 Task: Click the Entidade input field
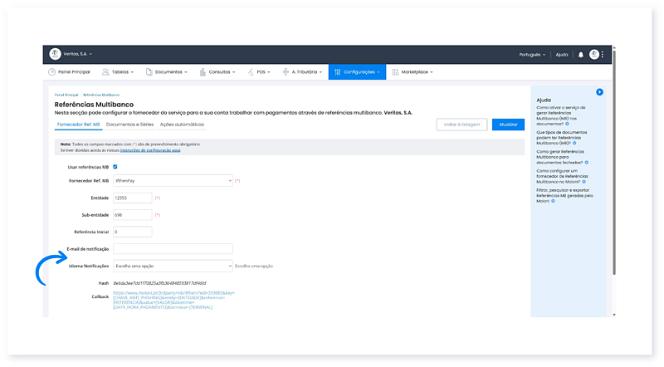pos(133,198)
